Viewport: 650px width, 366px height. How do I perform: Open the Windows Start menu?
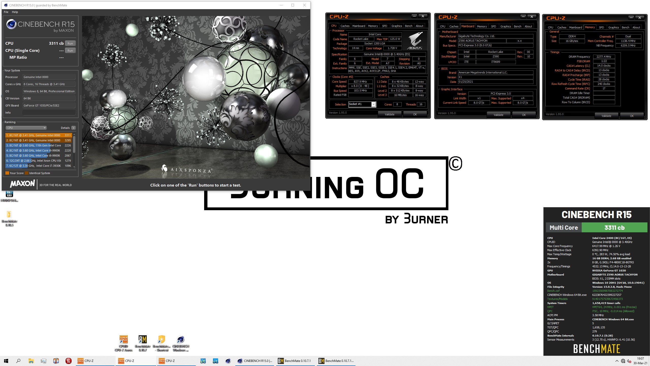pyautogui.click(x=6, y=361)
